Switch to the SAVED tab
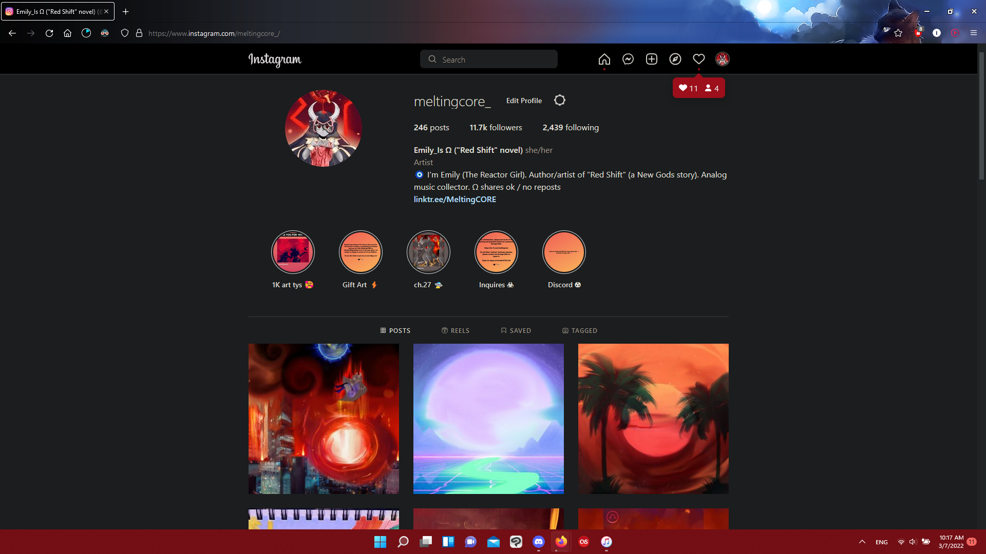The image size is (986, 554). click(x=516, y=331)
